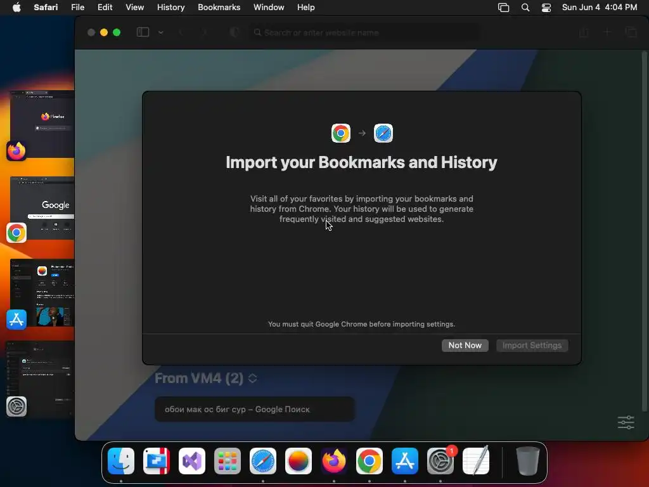Click the Firefox icon in Stage Manager
The height and width of the screenshot is (487, 649).
(16, 151)
